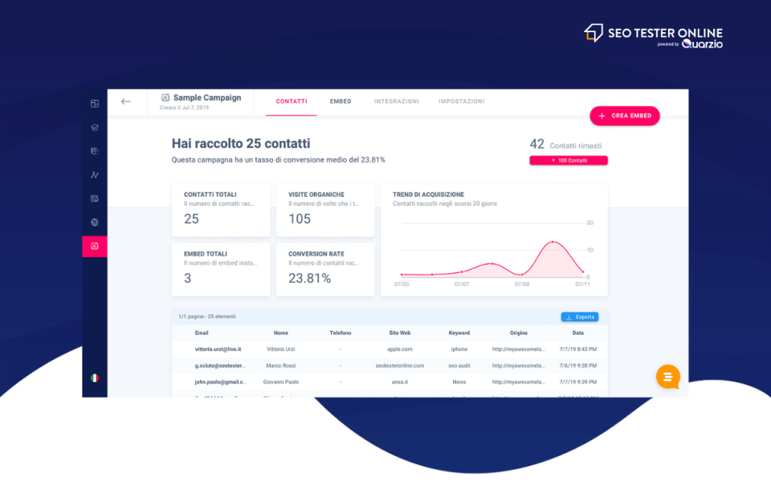
Task: Open sidebar settings gear
Action: (x=94, y=222)
